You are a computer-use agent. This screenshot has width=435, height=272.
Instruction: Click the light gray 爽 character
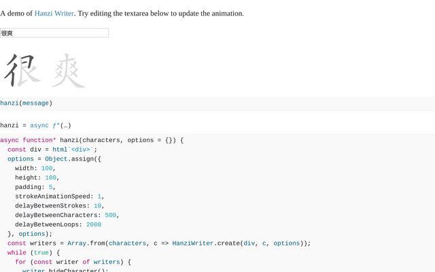(x=69, y=70)
